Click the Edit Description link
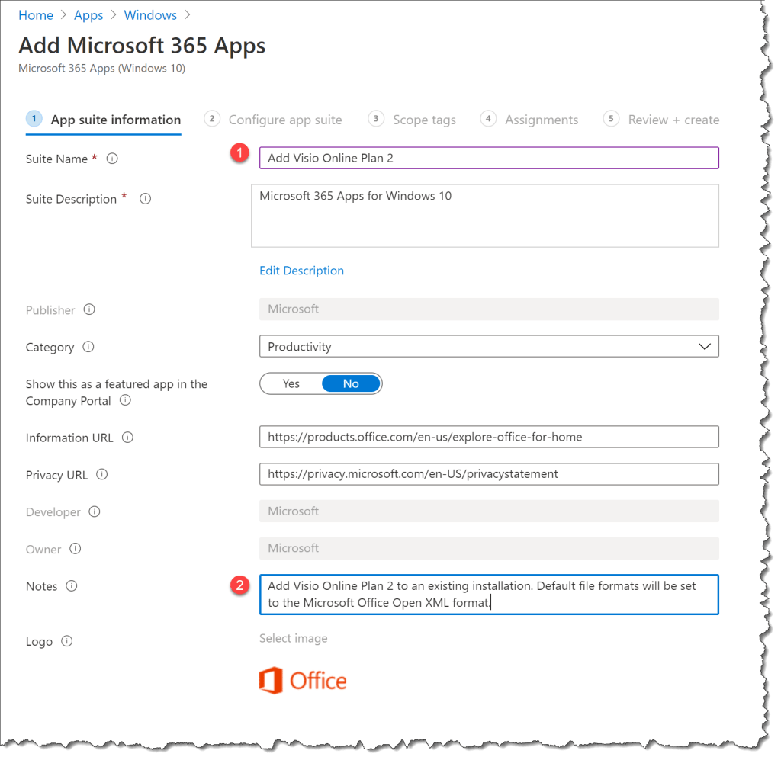The image size is (781, 760). click(x=301, y=271)
